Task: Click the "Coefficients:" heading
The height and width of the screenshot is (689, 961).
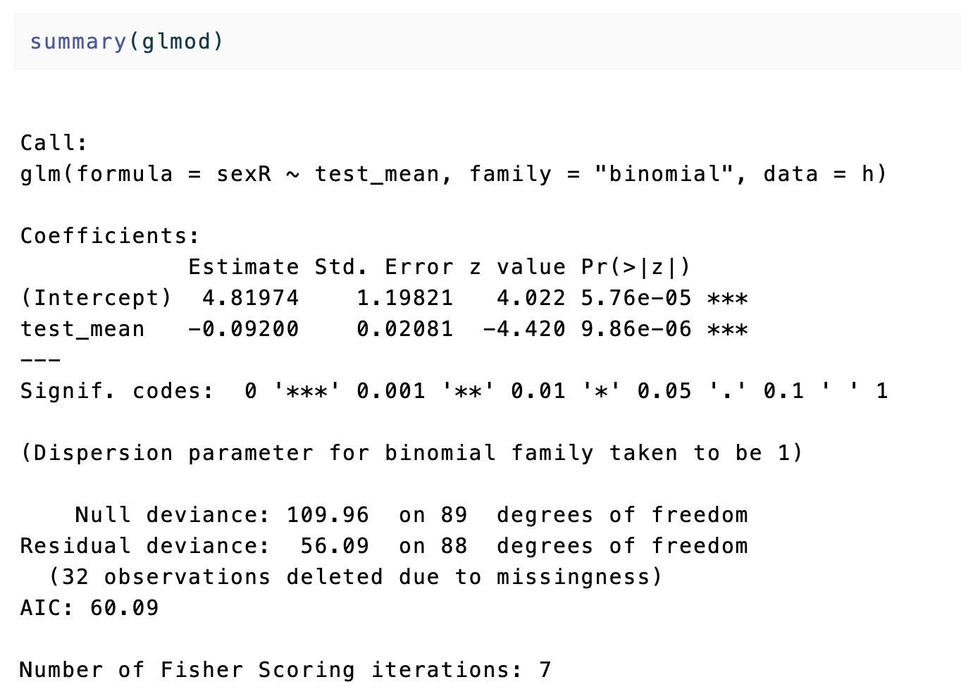Action: coord(110,236)
